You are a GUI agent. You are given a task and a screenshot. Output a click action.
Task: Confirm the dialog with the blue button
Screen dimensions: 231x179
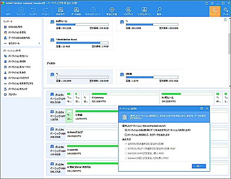coord(199,166)
